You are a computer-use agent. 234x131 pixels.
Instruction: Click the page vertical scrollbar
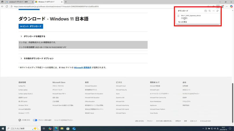233,87
